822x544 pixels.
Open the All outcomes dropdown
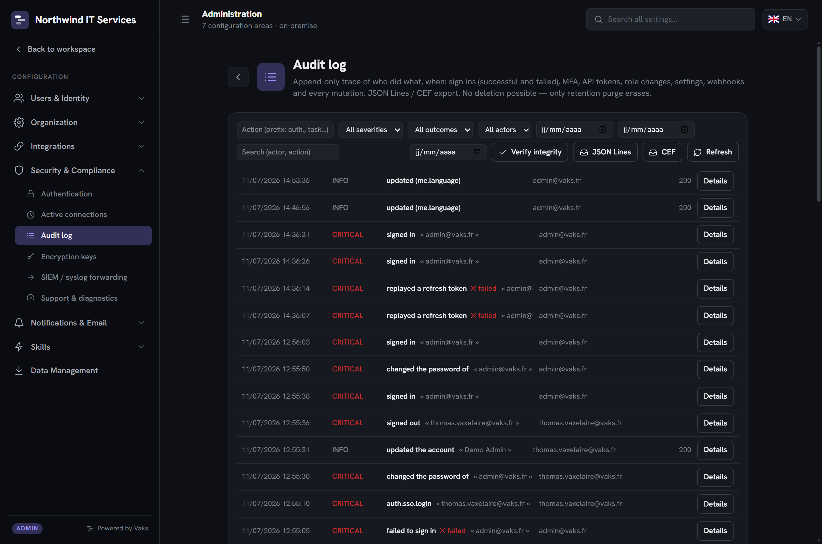[x=440, y=130]
